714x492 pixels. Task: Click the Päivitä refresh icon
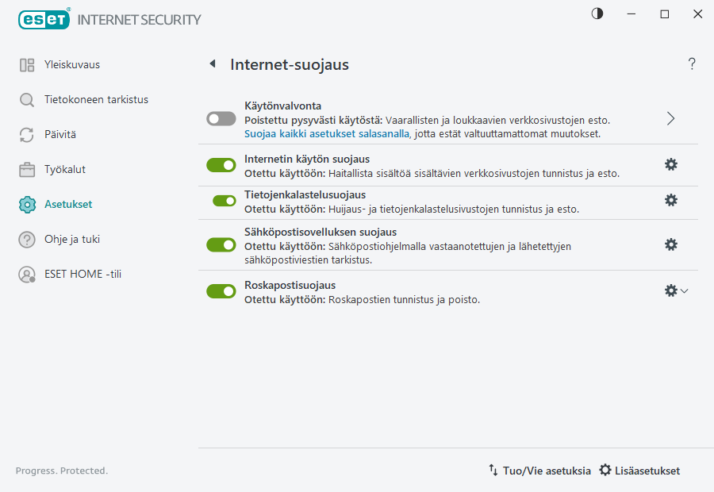(x=26, y=134)
